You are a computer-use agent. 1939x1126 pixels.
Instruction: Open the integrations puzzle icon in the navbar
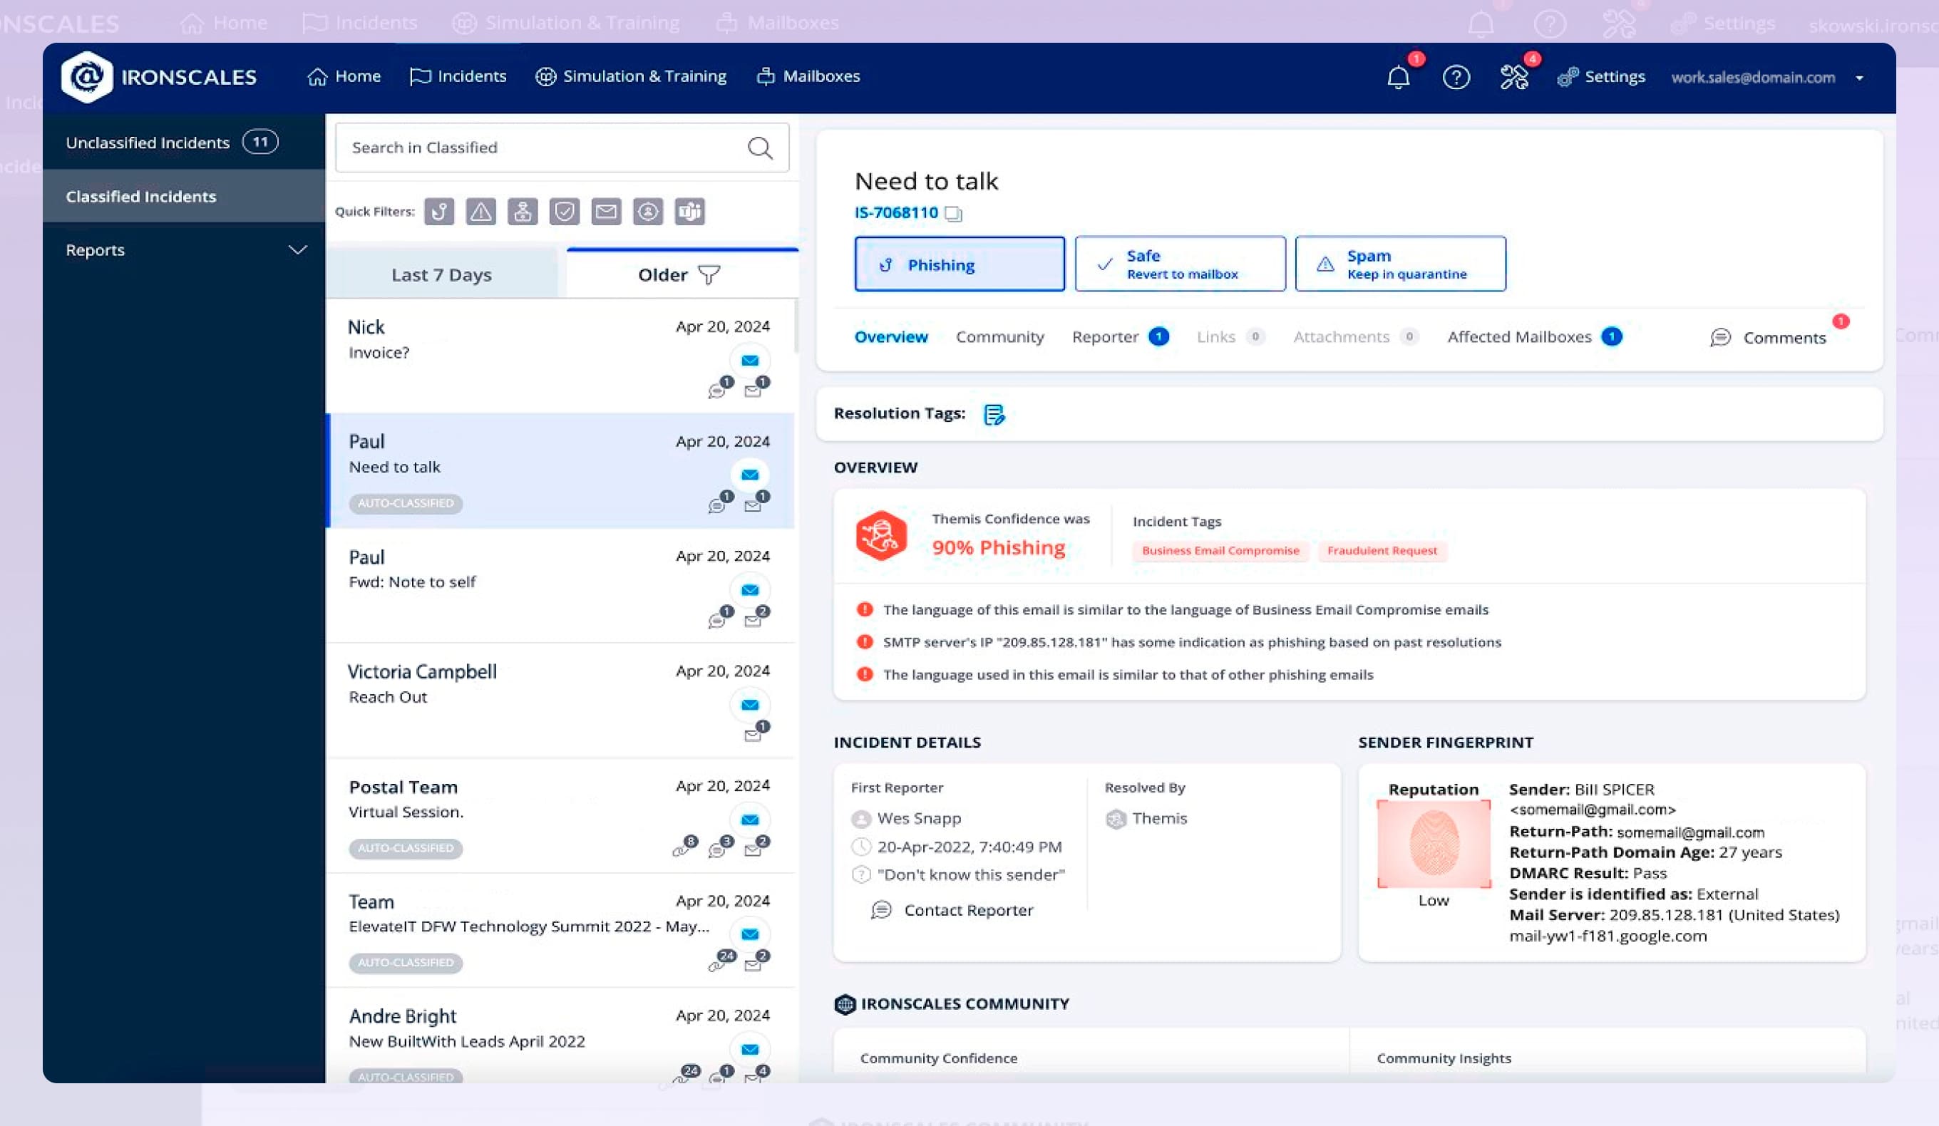coord(1513,76)
